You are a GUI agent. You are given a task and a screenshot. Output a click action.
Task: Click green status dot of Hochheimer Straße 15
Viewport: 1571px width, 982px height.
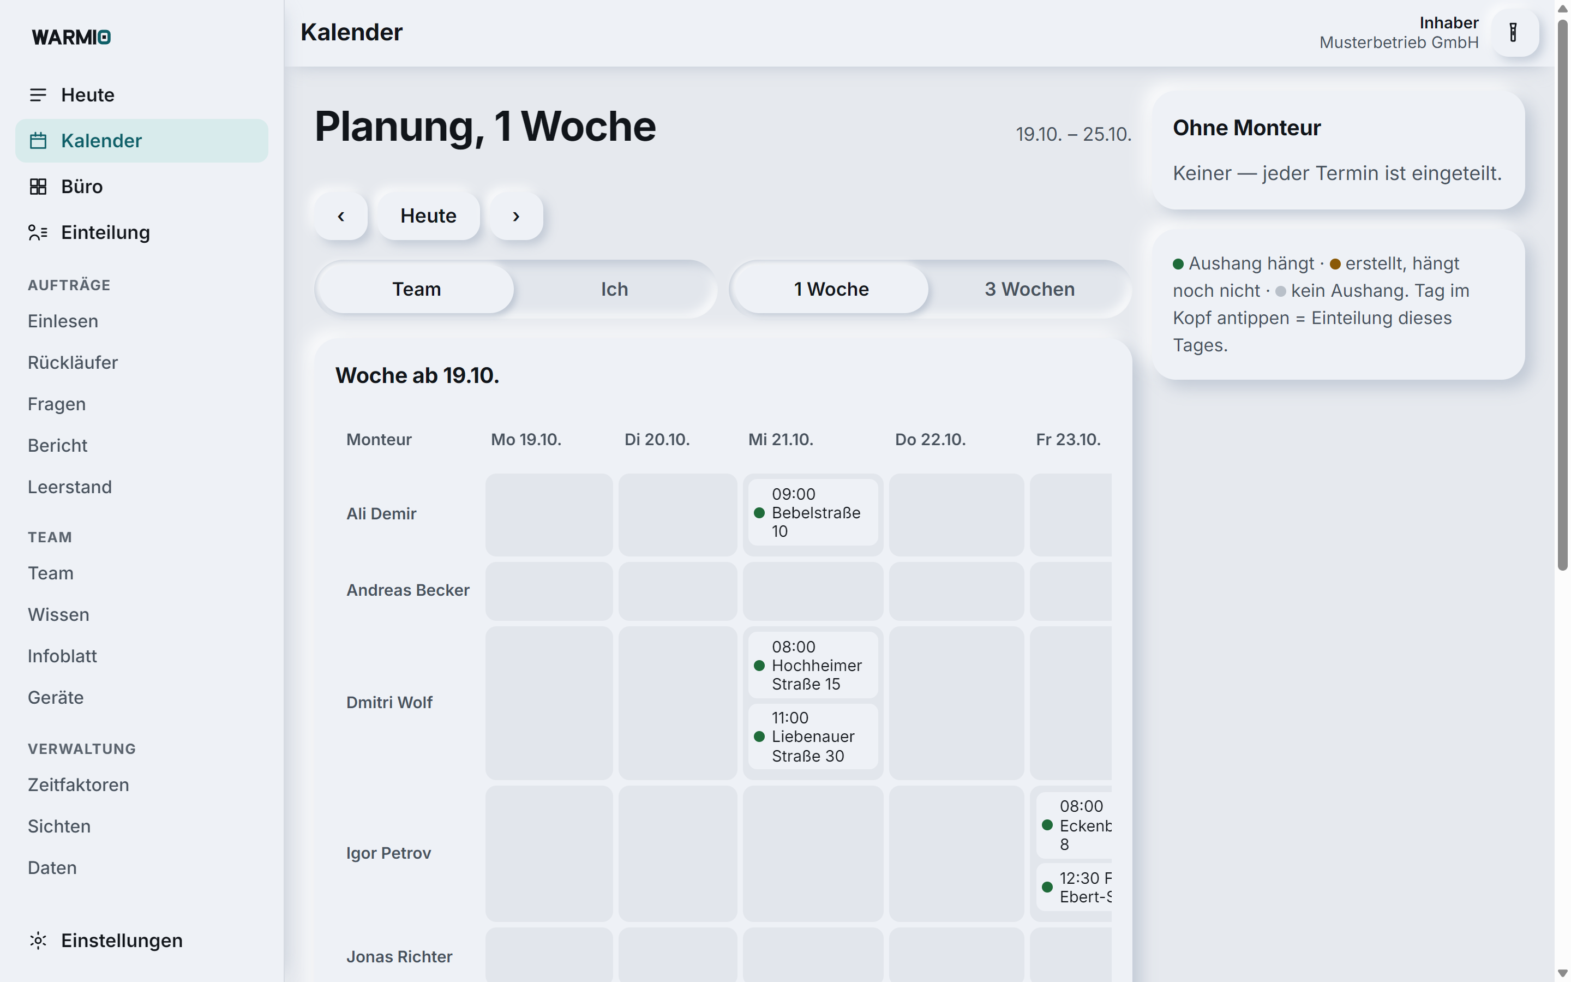pos(759,666)
